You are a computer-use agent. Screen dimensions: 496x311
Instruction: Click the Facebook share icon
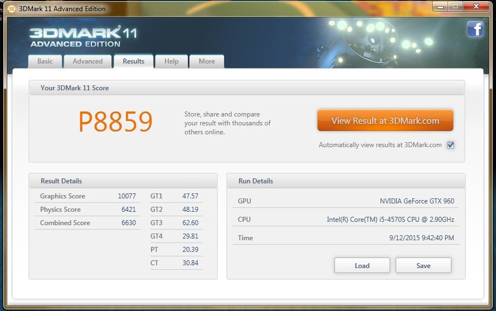click(x=475, y=29)
